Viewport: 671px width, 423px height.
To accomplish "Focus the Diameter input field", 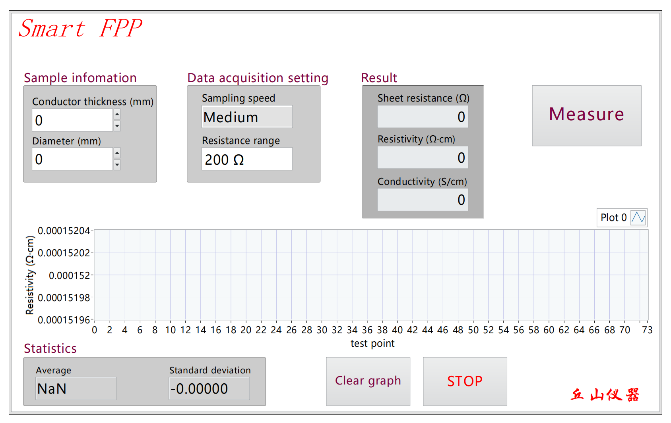I will (x=72, y=159).
